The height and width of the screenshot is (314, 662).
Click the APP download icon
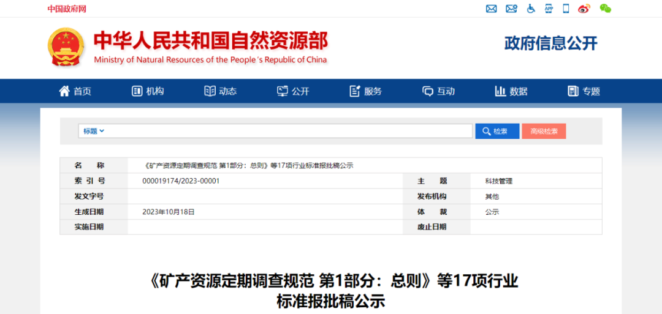[x=549, y=8]
